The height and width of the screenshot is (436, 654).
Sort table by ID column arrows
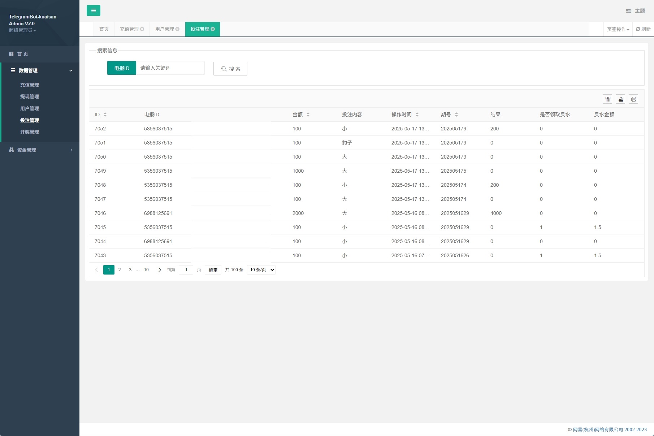click(x=105, y=115)
